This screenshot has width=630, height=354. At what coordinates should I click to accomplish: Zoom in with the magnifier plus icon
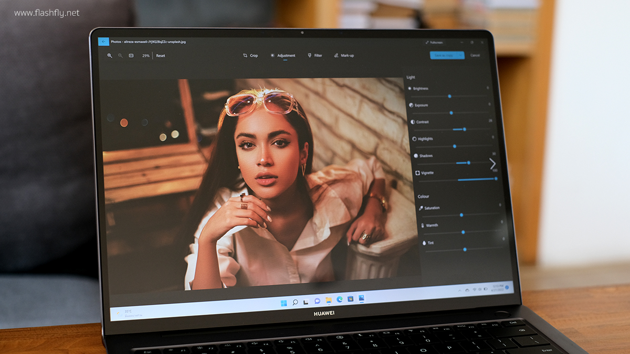(x=110, y=55)
